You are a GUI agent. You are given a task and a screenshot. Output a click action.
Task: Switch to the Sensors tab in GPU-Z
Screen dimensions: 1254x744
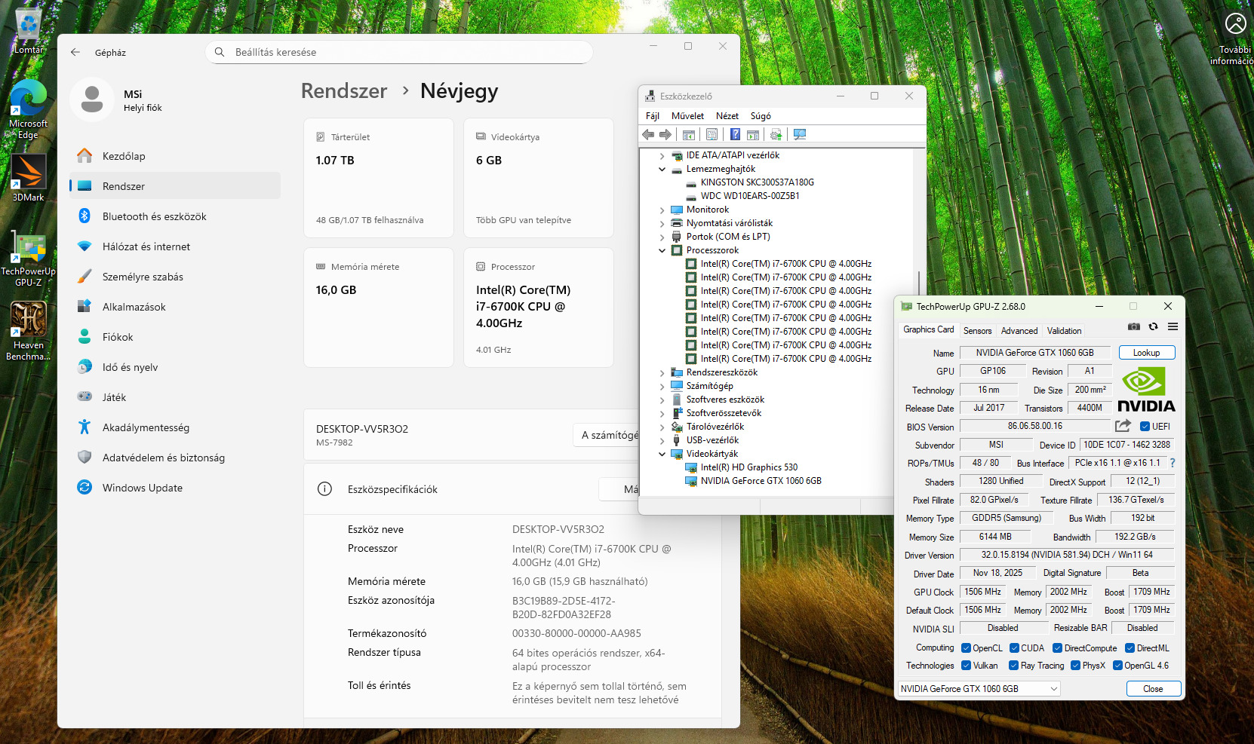tap(977, 331)
